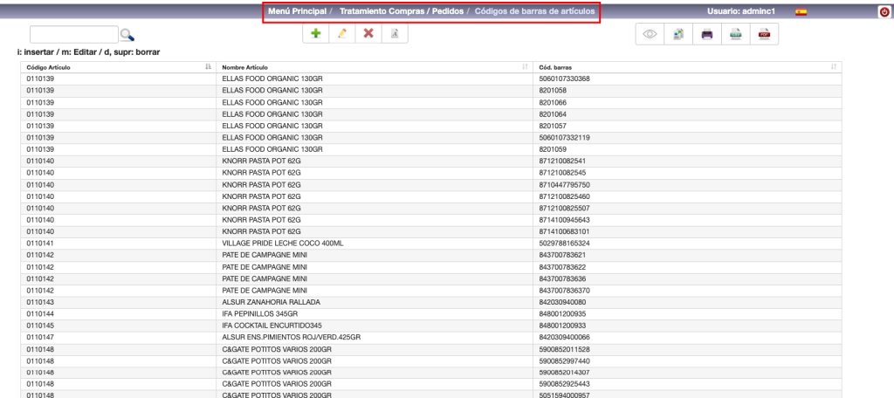This screenshot has height=398, width=894.
Task: Click the PDF export icon
Action: (x=764, y=34)
